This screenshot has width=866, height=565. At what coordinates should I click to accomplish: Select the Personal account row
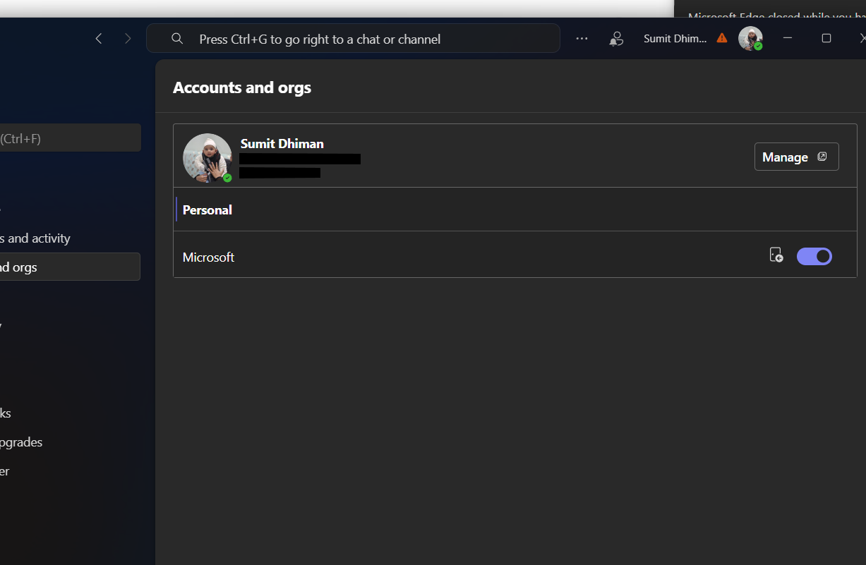[515, 209]
